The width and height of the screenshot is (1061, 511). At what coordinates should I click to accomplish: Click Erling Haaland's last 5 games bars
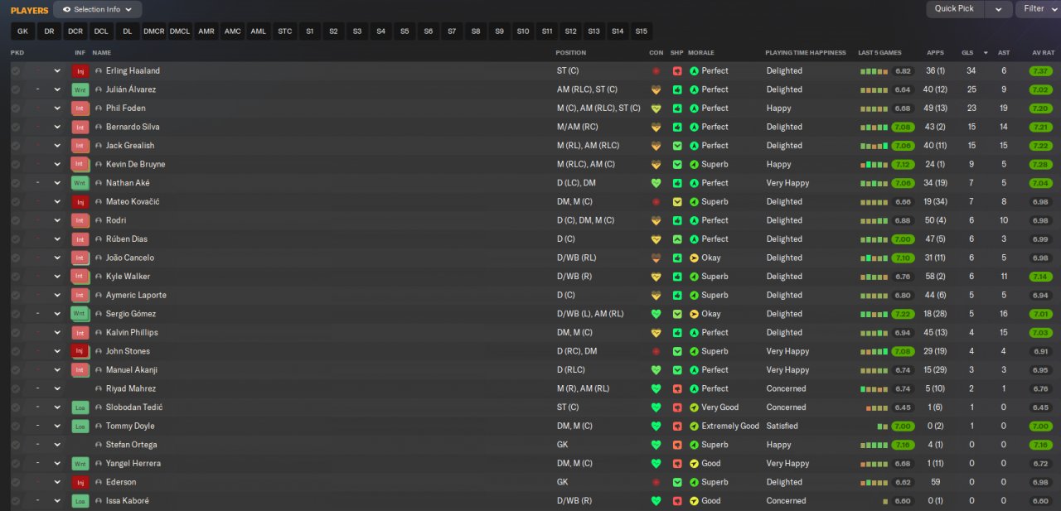click(x=874, y=71)
